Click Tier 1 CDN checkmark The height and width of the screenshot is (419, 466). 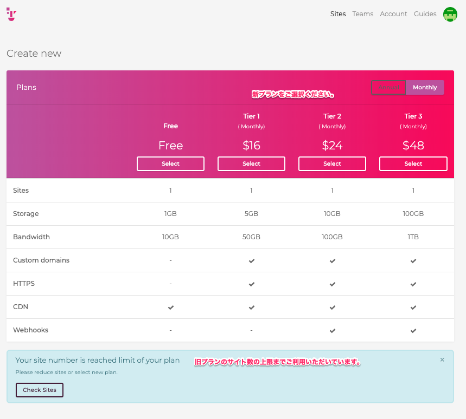pos(251,307)
